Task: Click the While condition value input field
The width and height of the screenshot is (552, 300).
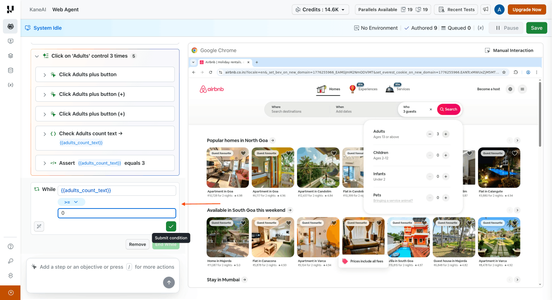Action: pyautogui.click(x=117, y=213)
